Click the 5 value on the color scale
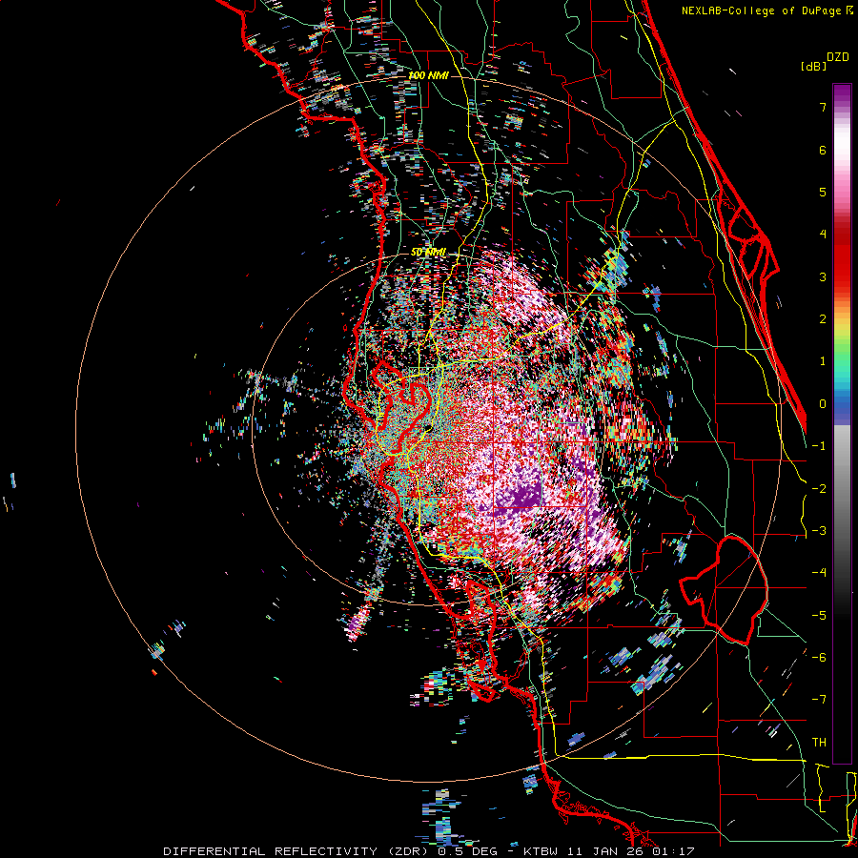 pyautogui.click(x=823, y=192)
